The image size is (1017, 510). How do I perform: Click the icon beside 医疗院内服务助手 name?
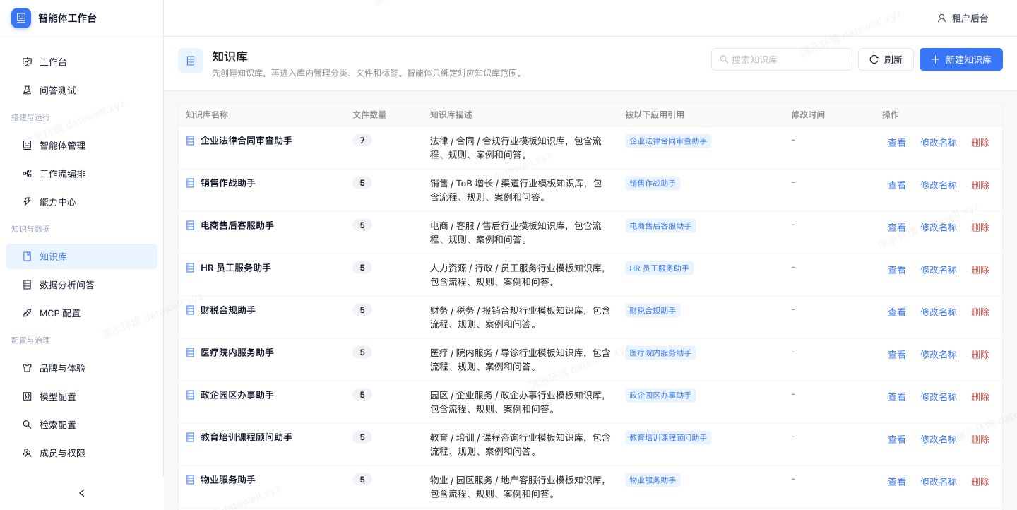190,352
